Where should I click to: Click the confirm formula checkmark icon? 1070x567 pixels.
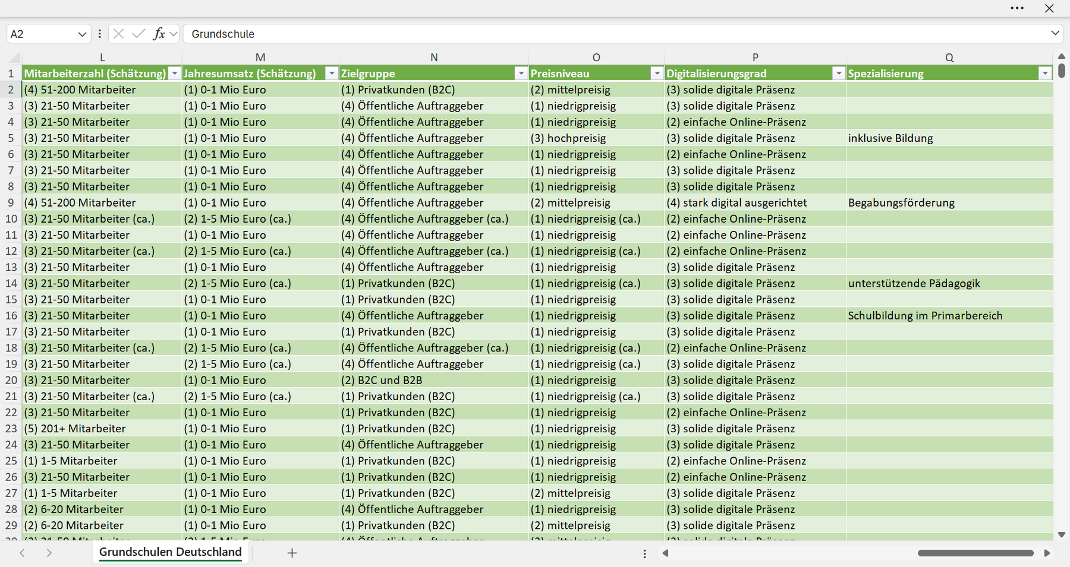(x=139, y=34)
